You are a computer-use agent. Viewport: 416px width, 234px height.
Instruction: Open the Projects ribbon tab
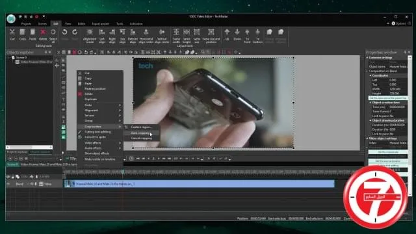(x=26, y=24)
